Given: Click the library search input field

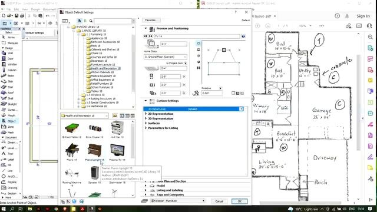Looking at the screenshot, I should (x=113, y=21).
